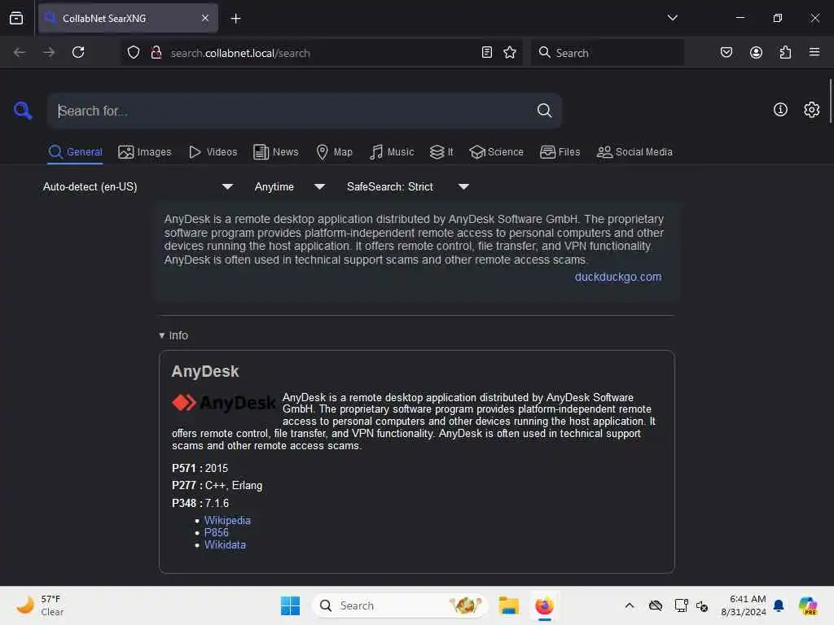
Task: Open the Copilot preview icon
Action: tap(807, 605)
